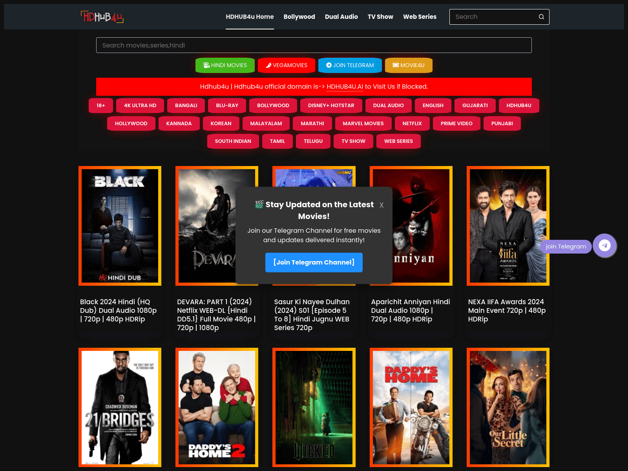Screen dimensions: 628x471
Task: Select the 18+ category tag
Action: (101, 106)
